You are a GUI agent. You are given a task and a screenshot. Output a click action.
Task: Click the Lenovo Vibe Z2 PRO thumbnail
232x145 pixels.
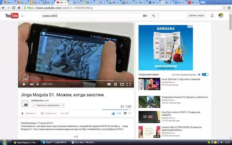[x=149, y=132]
